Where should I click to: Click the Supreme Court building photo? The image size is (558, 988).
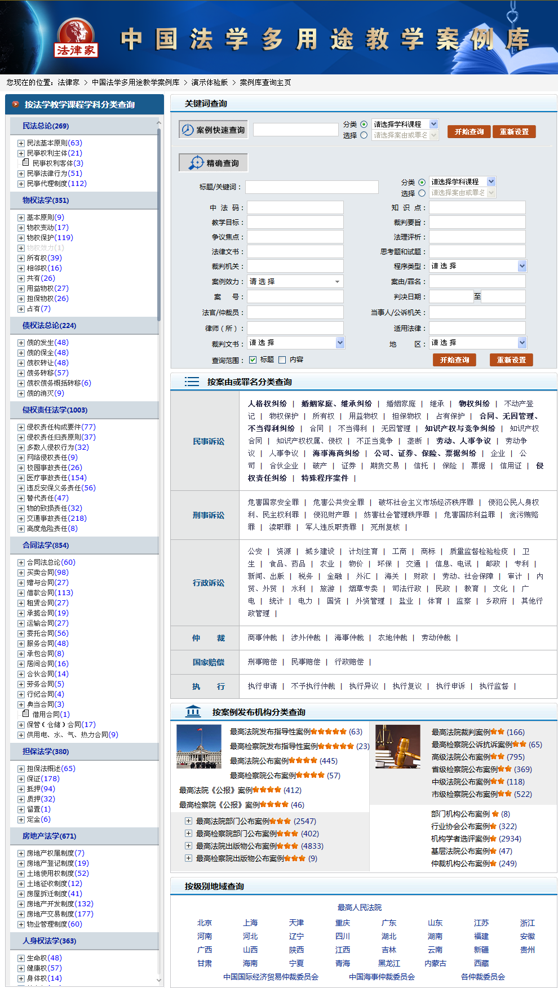tap(198, 747)
